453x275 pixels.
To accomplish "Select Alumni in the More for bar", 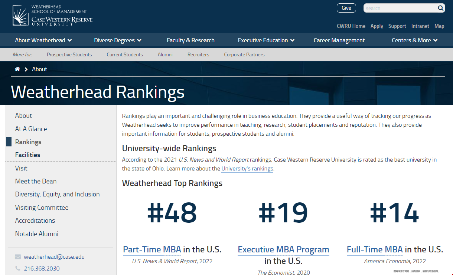I will [165, 54].
